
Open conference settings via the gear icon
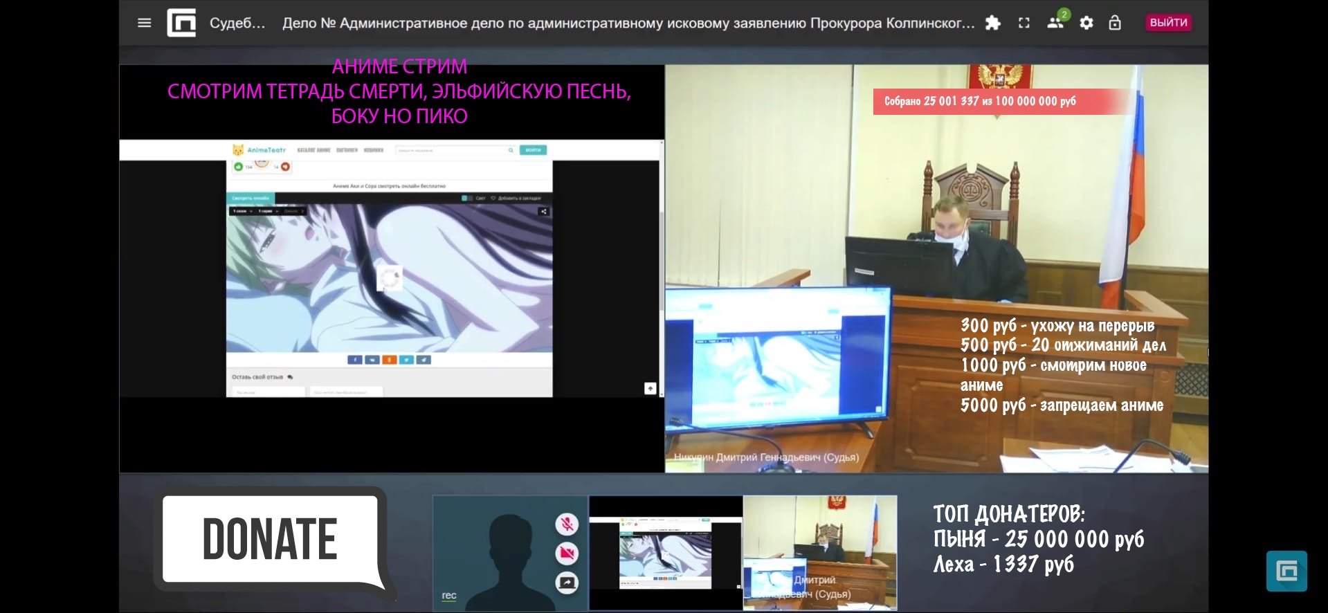pyautogui.click(x=1086, y=23)
